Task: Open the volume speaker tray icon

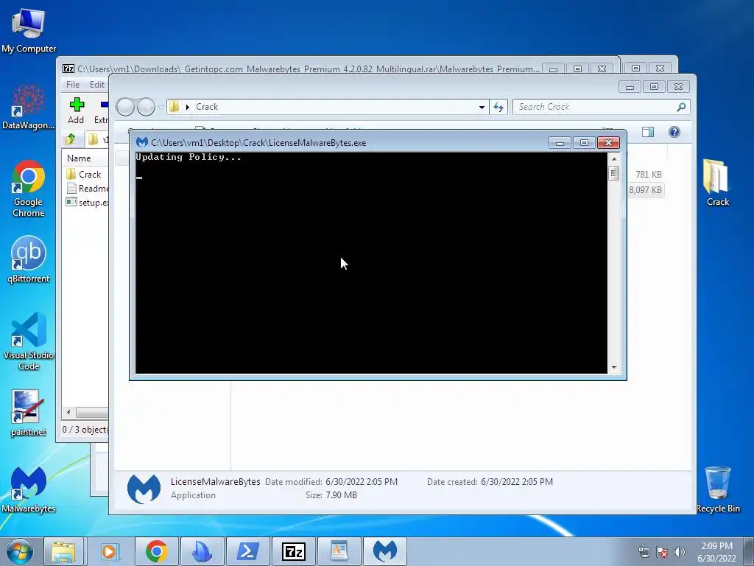Action: point(680,552)
